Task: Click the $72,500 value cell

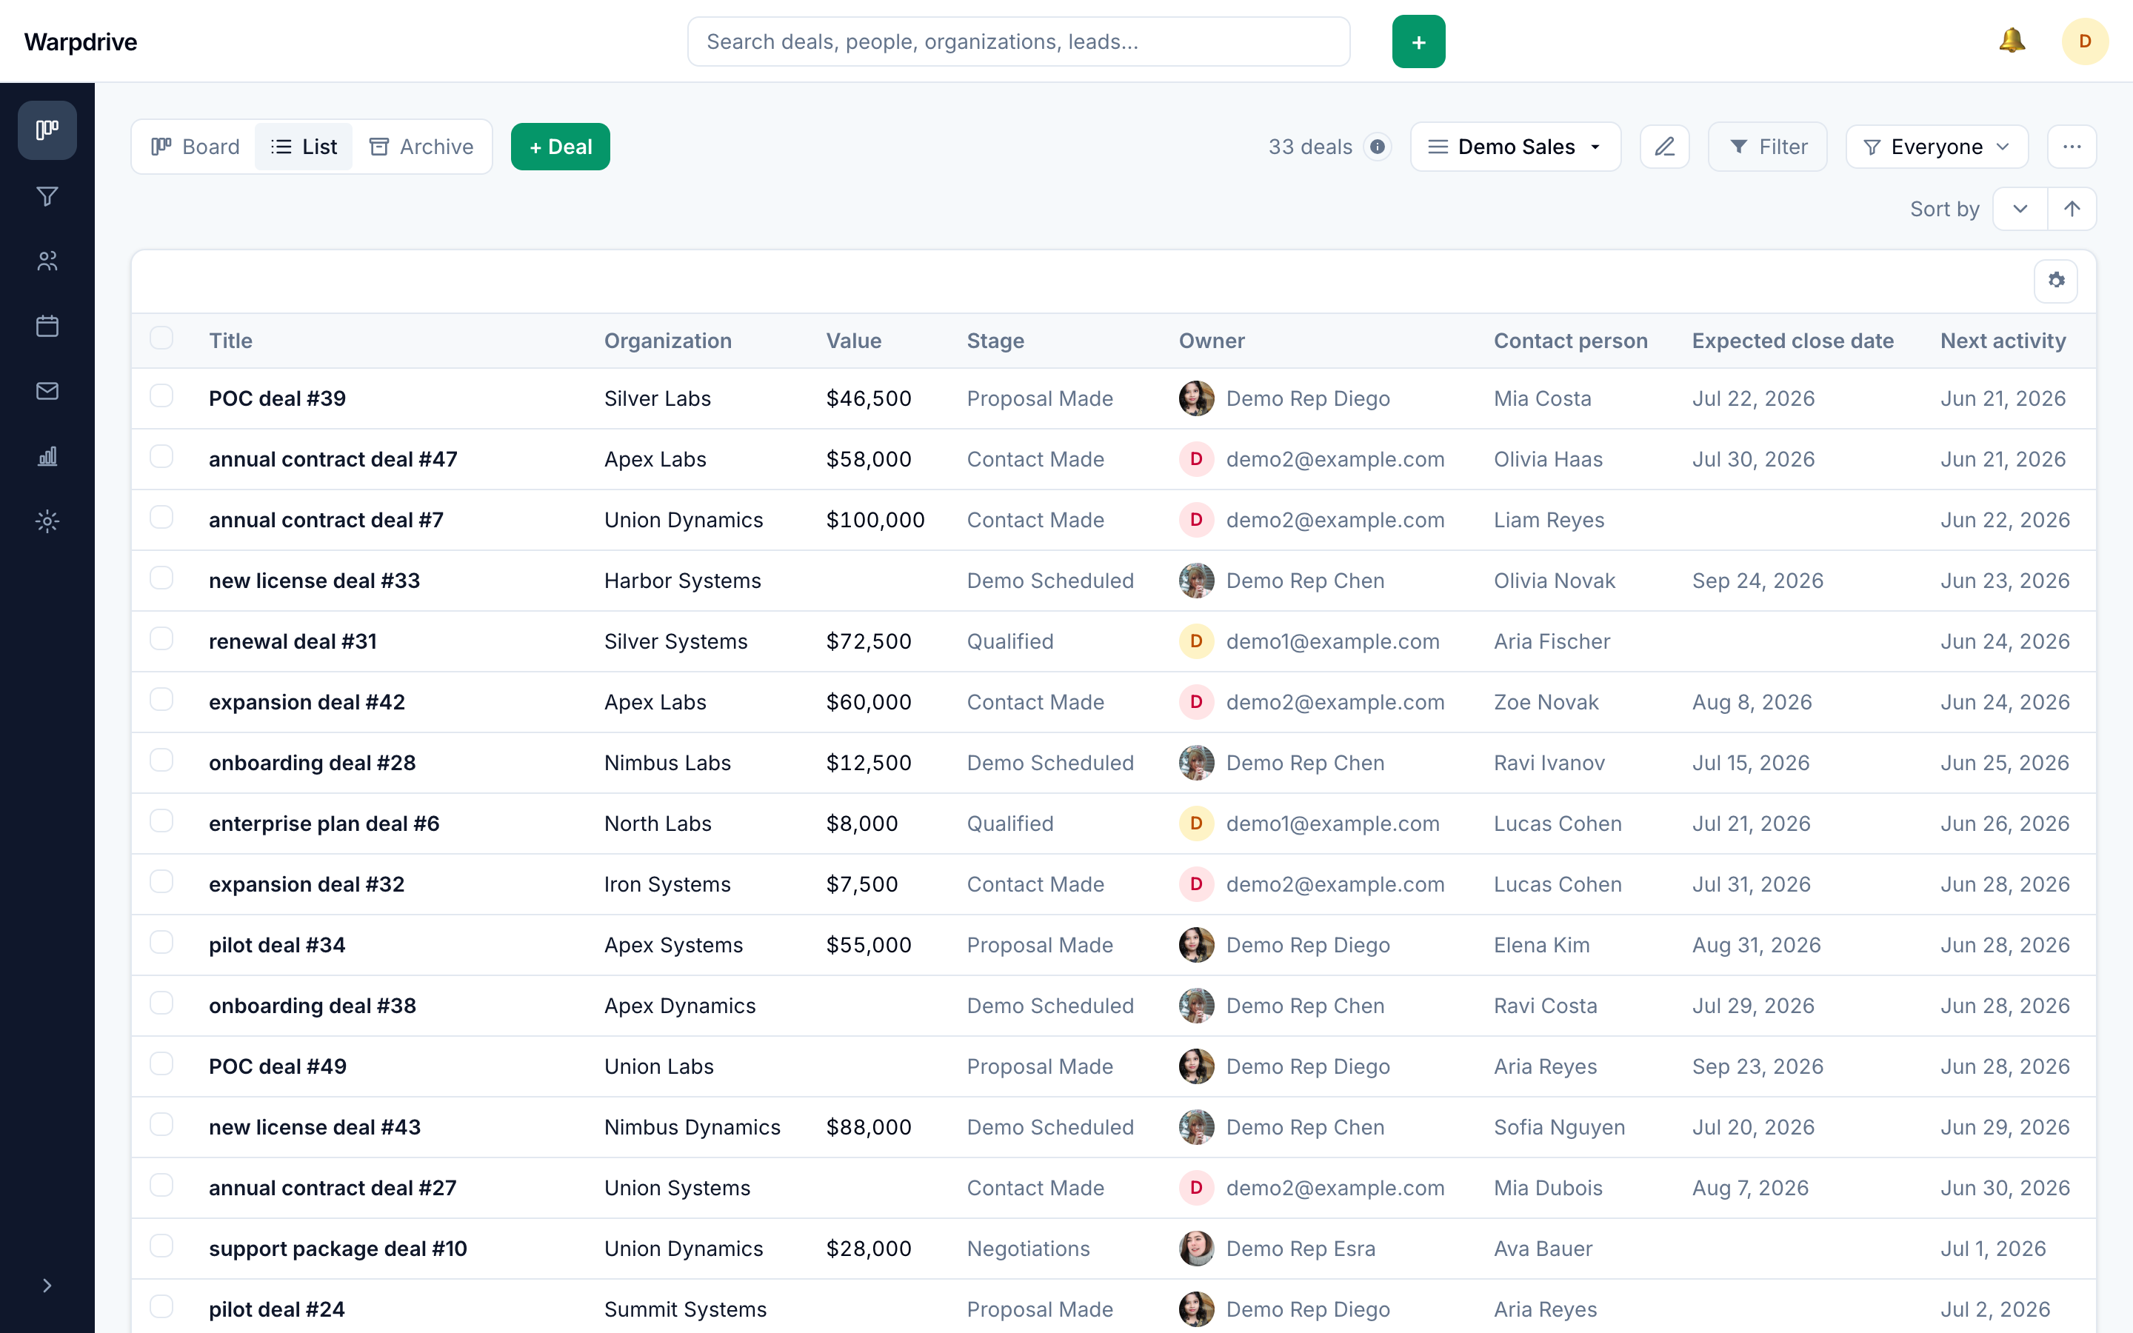Action: point(868,642)
